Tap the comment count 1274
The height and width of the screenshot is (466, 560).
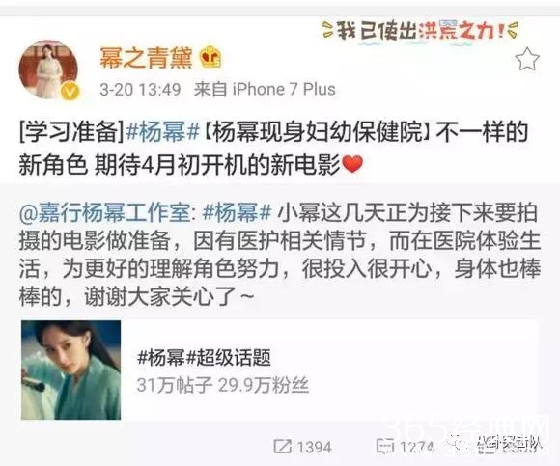click(417, 447)
